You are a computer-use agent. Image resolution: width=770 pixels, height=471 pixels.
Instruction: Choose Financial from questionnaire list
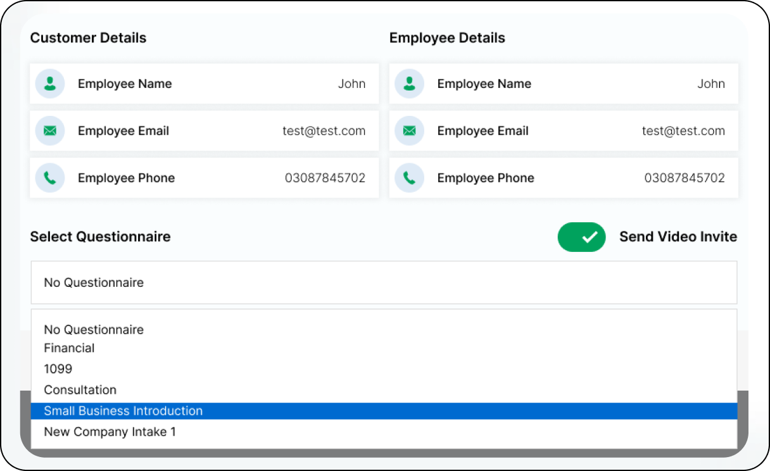(69, 348)
